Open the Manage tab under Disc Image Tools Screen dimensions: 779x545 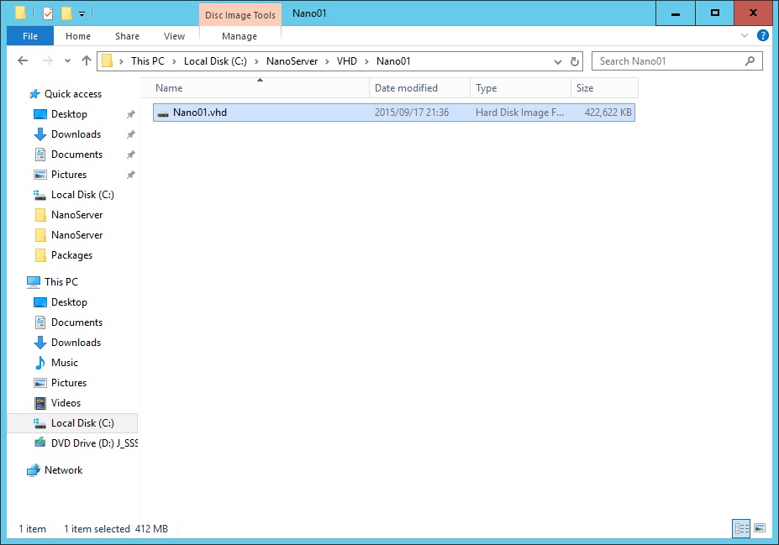(x=239, y=36)
